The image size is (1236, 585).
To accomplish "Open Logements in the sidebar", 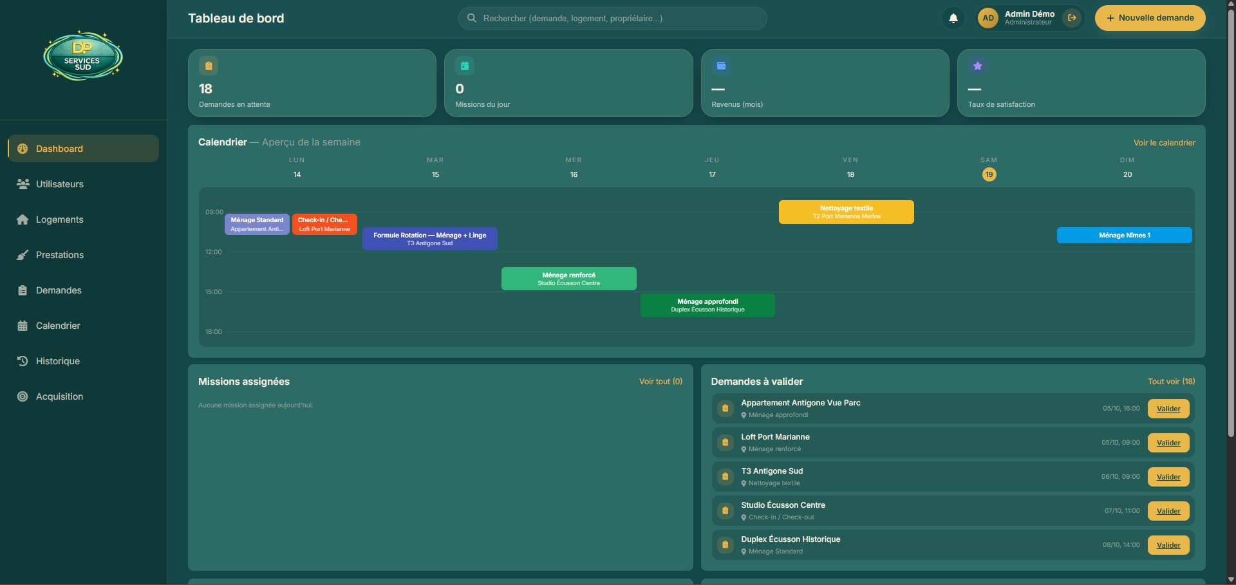I will click(83, 219).
